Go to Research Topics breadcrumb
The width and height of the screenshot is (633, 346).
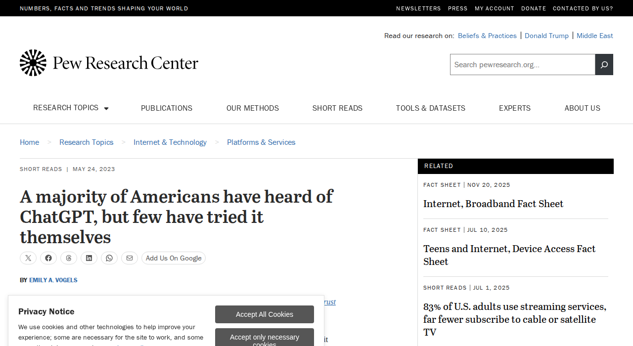pos(86,142)
